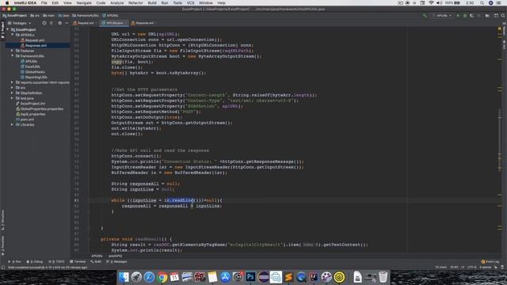Open the Navigate menu

[84, 3]
